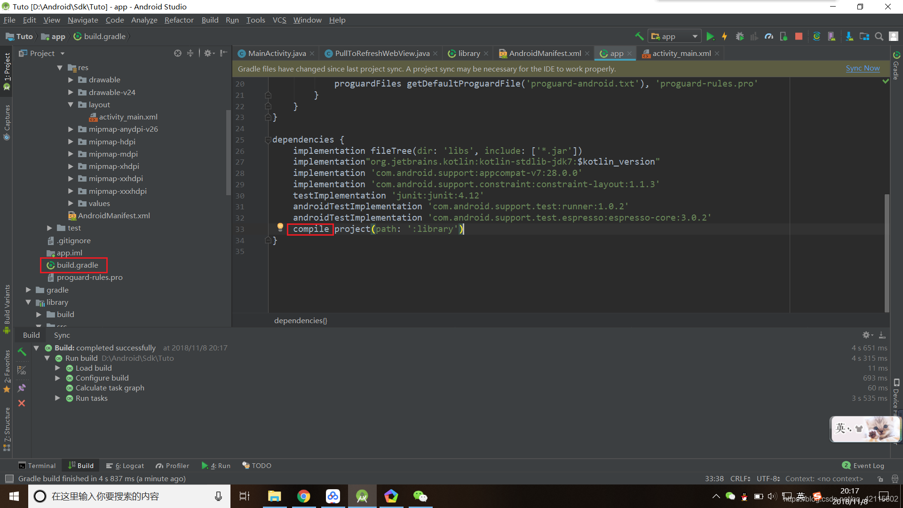This screenshot has height=508, width=903.
Task: Toggle file read-only lock icon in status bar
Action: pos(880,479)
